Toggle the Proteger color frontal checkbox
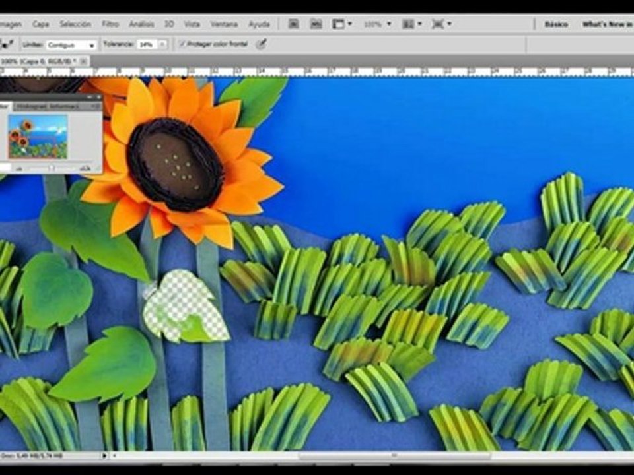The width and height of the screenshot is (634, 475). click(x=182, y=44)
